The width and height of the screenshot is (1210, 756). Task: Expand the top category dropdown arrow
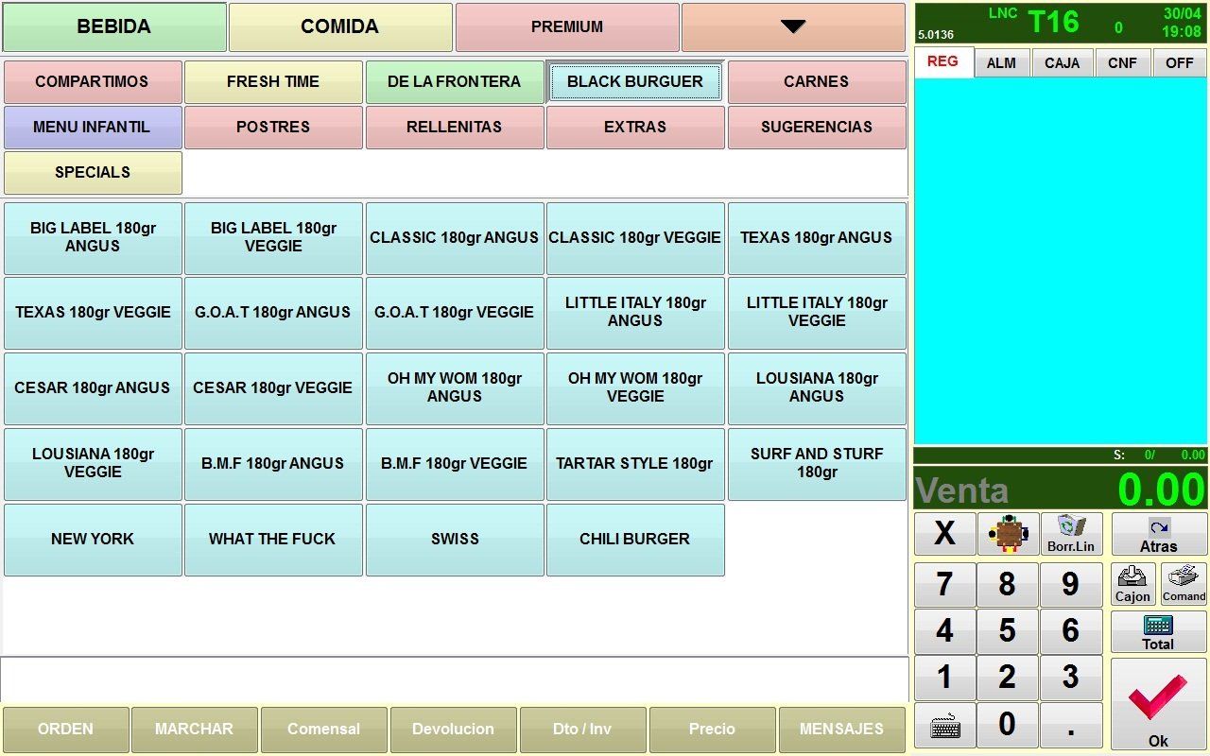click(793, 27)
